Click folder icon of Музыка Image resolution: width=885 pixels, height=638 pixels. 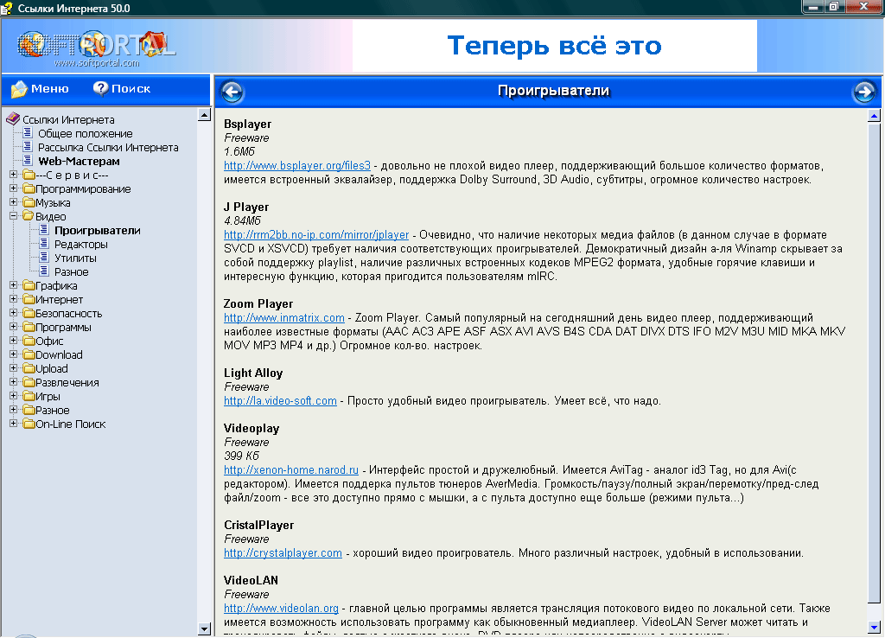[29, 202]
